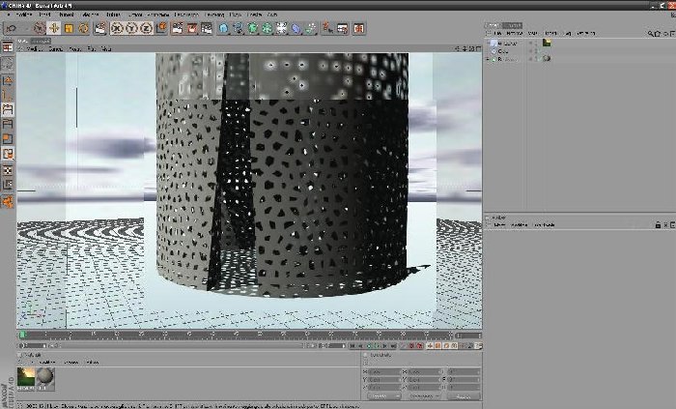Image resolution: width=676 pixels, height=409 pixels.
Task: Select the Scale tool icon
Action: [69, 28]
